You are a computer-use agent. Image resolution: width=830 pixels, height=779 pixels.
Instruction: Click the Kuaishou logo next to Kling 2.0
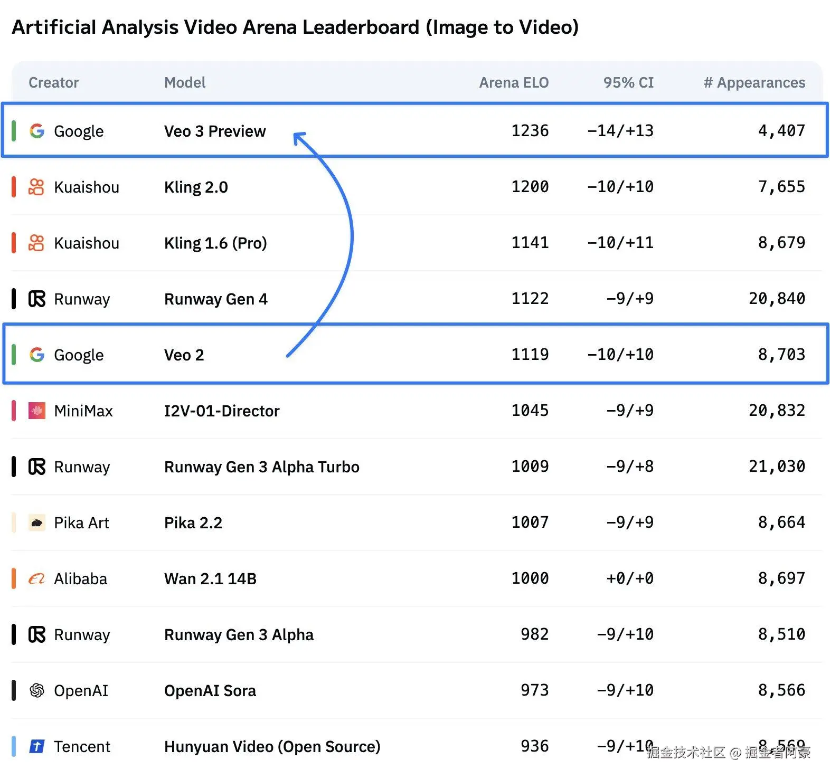[x=36, y=187]
